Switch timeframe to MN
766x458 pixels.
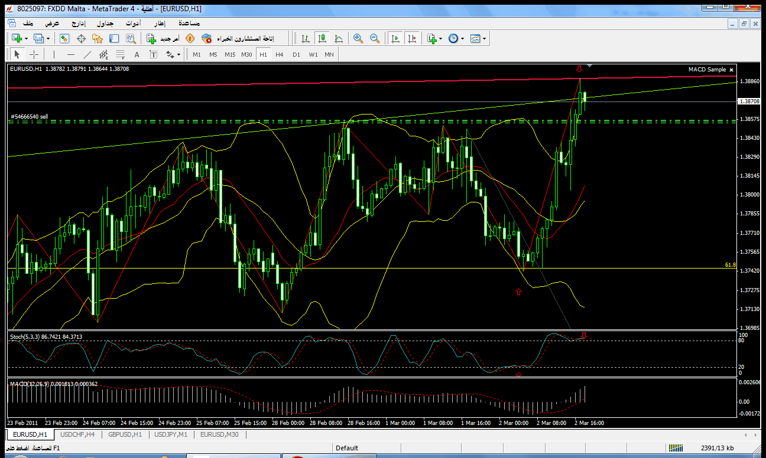point(329,54)
